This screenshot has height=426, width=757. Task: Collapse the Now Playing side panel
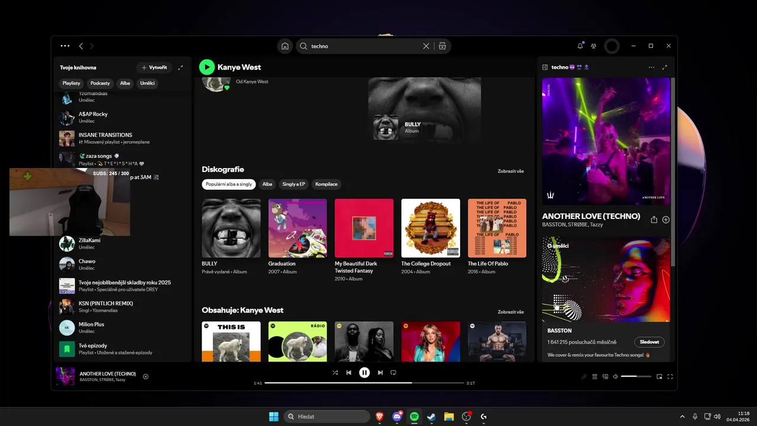[x=545, y=67]
